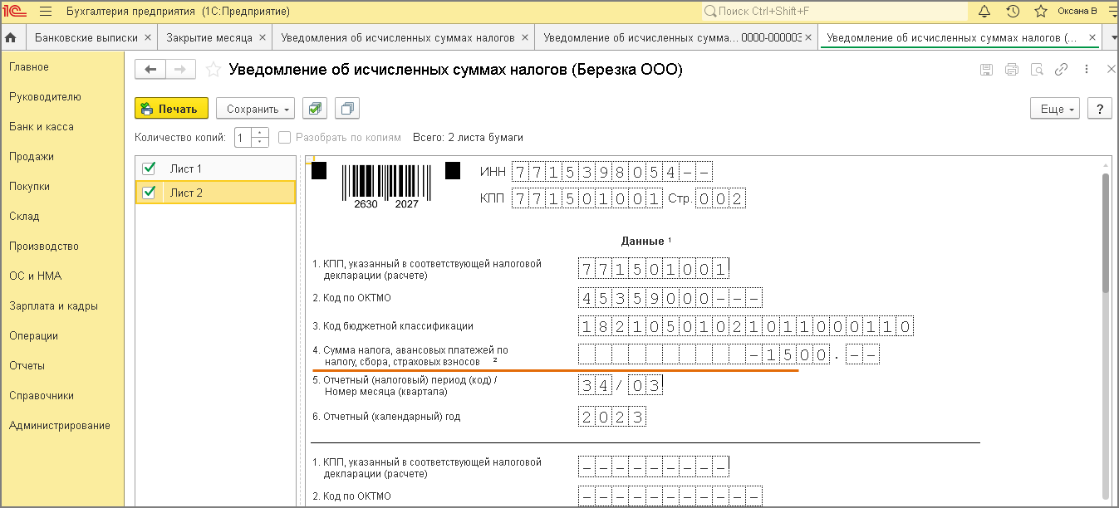Open the notifications bell
This screenshot has width=1119, height=508.
(x=984, y=12)
